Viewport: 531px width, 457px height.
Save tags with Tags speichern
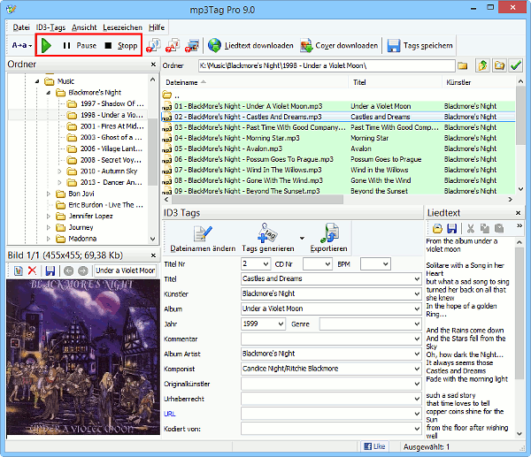click(x=419, y=45)
